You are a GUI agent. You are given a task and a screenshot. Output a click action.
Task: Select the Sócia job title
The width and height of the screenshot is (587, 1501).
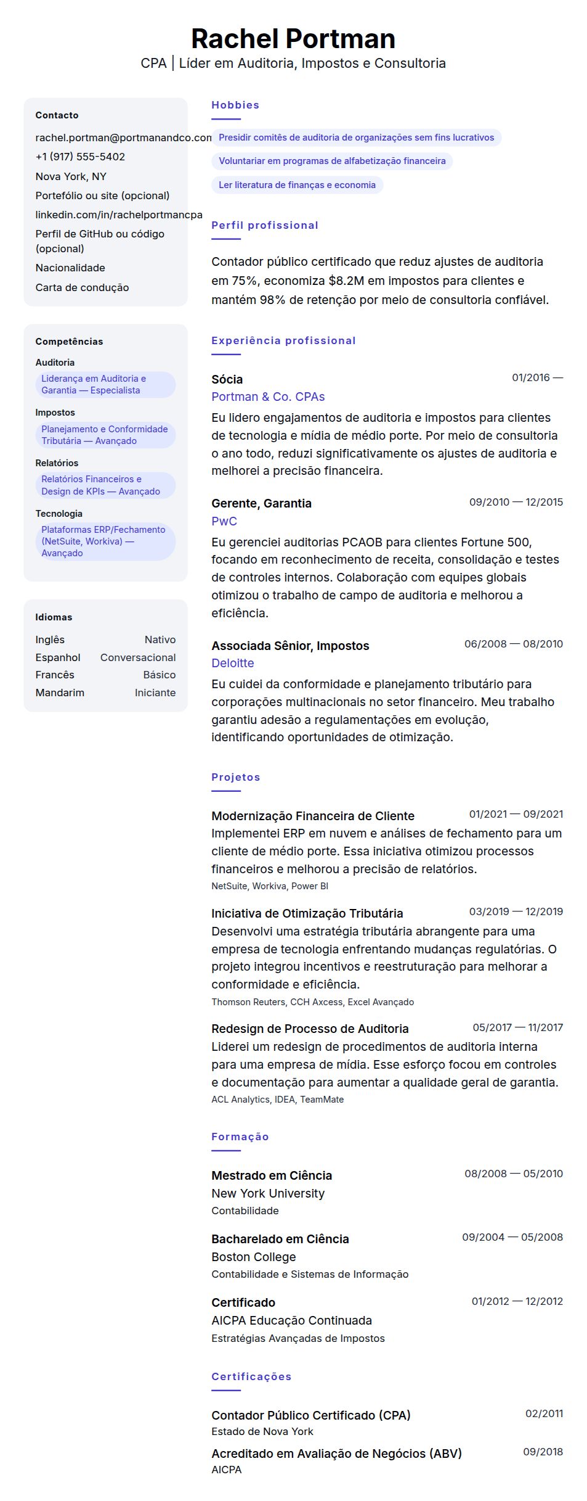[x=227, y=379]
